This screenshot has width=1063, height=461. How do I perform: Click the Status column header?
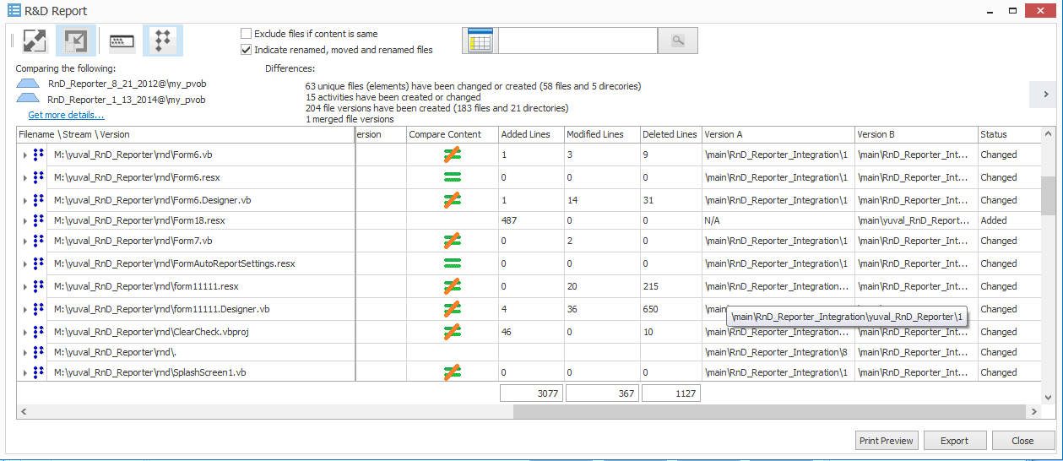tap(993, 134)
